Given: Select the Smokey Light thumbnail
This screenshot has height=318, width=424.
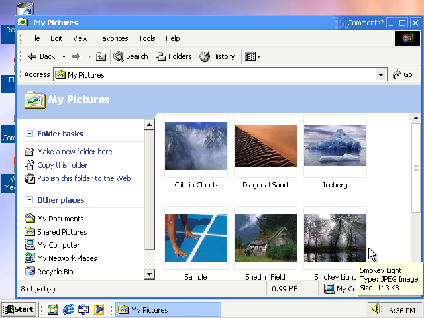Looking at the screenshot, I should tap(335, 238).
